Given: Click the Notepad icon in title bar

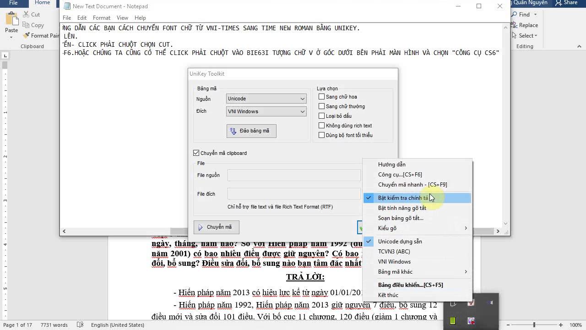Looking at the screenshot, I should [x=67, y=6].
